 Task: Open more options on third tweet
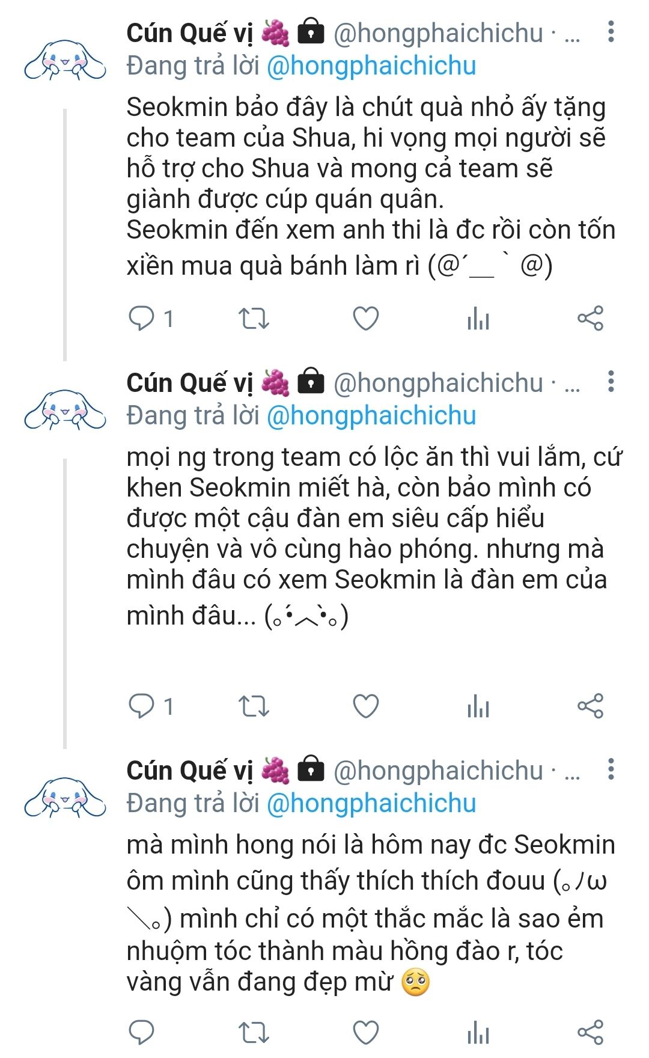click(611, 769)
